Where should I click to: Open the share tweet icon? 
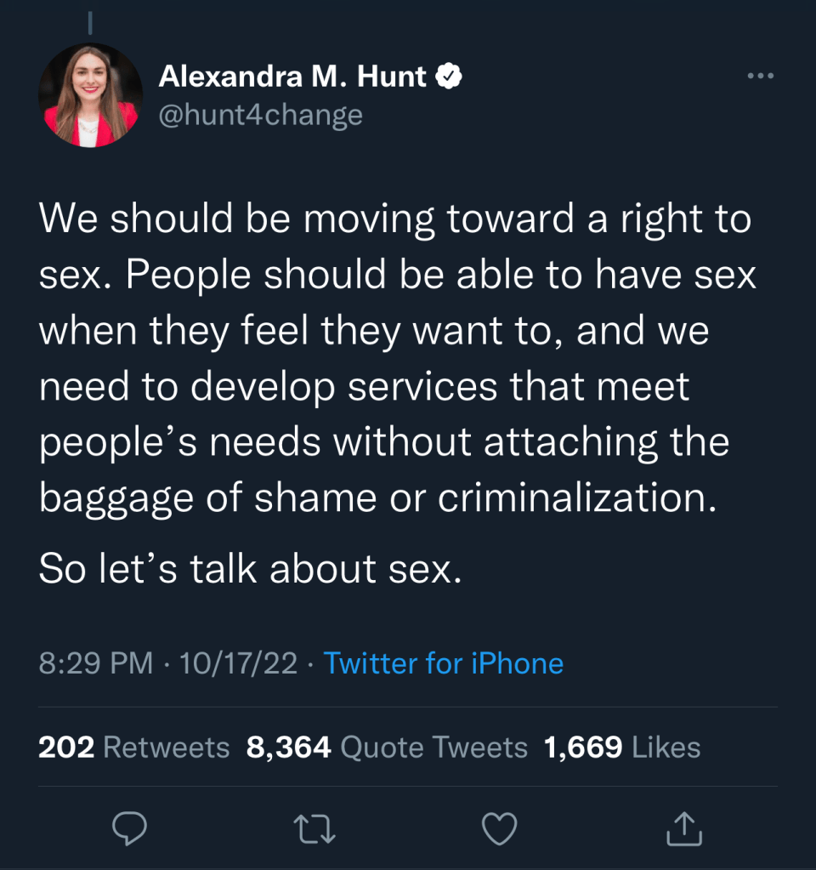[x=684, y=827]
